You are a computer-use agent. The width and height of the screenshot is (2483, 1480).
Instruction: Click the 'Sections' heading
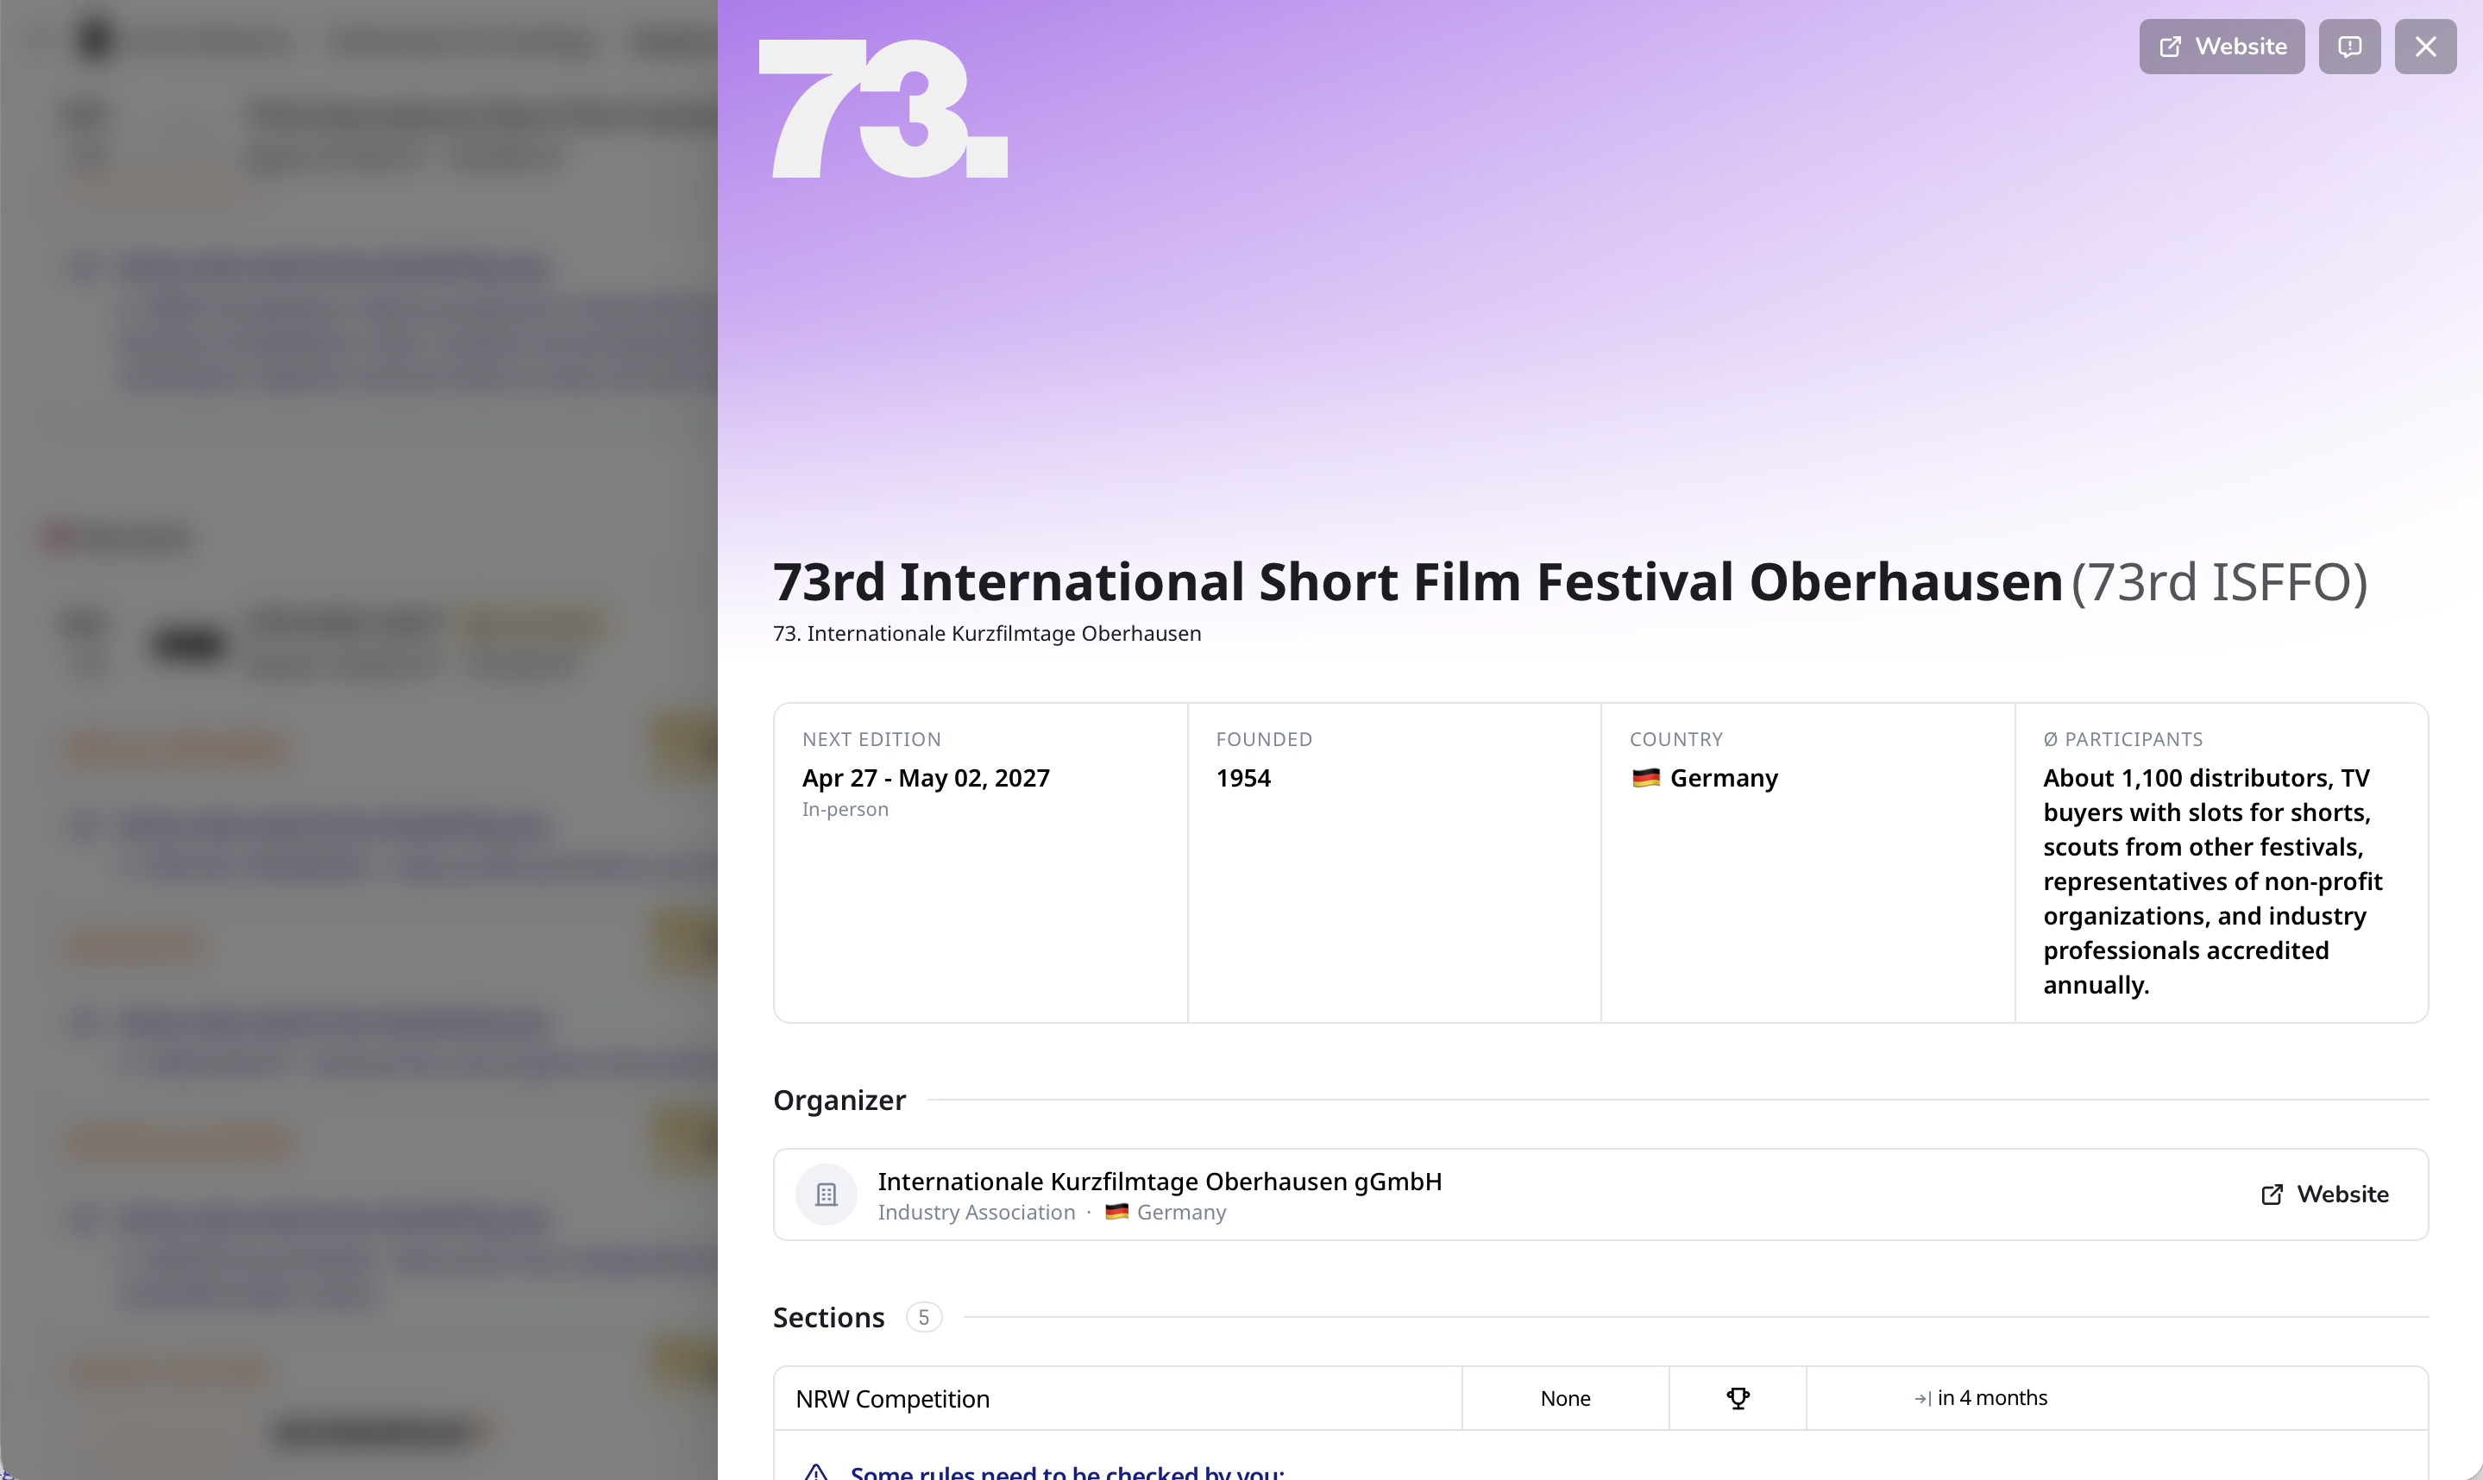point(828,1318)
